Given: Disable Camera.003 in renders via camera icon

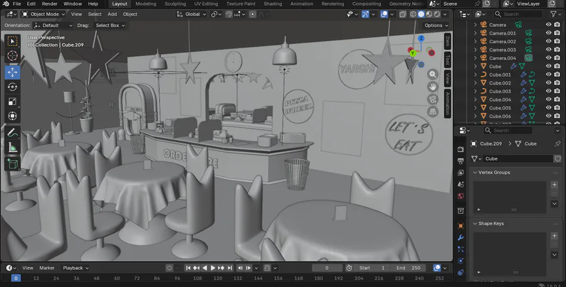Looking at the screenshot, I should coord(557,50).
